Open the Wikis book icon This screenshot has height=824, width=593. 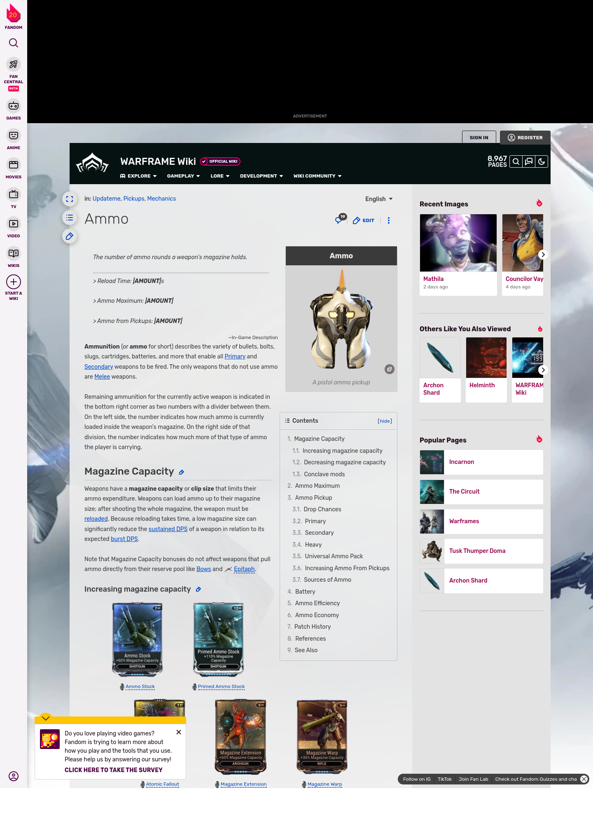click(14, 253)
